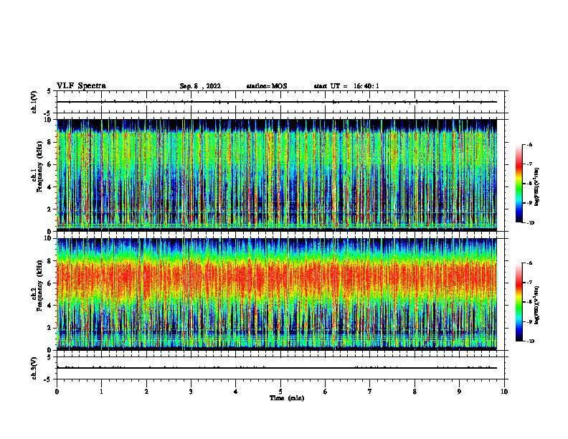Click the ch.1 spectrogram color bar
Screen dimensions: 568x439
click(x=519, y=184)
